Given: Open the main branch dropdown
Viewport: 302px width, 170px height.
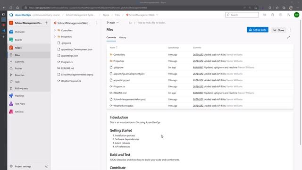Looking at the screenshot, I should (x=112, y=23).
